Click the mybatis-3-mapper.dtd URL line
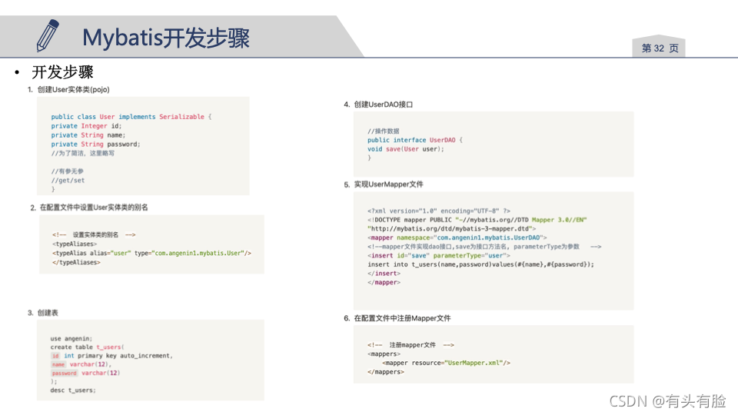Viewport: 738px width, 415px height. tap(451, 229)
